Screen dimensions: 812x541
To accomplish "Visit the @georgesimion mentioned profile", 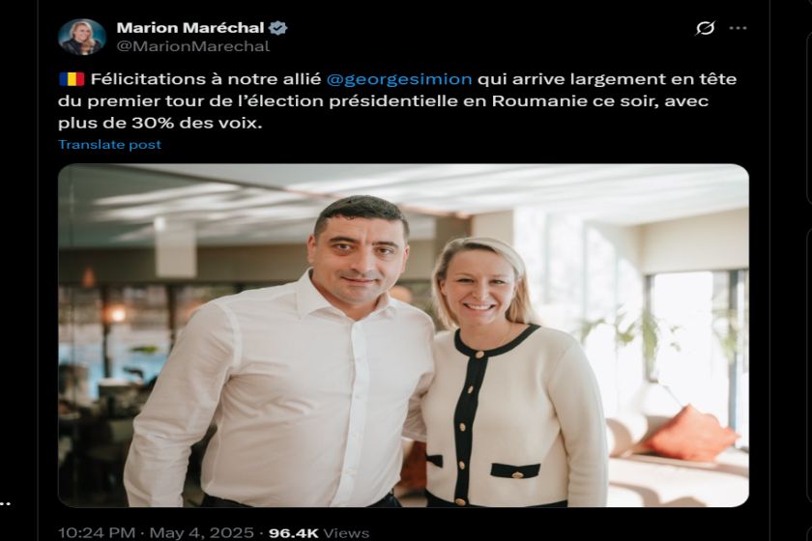I will (x=399, y=79).
